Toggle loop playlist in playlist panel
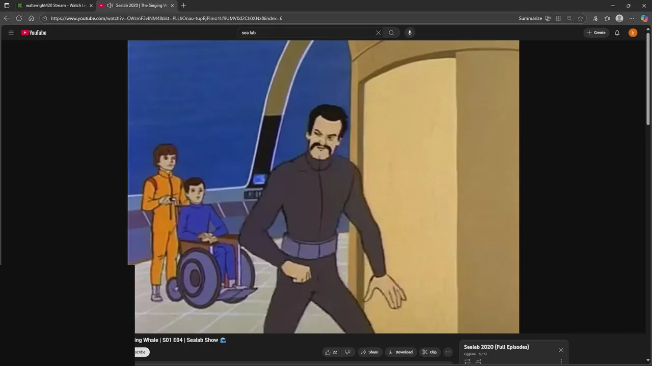 467,361
